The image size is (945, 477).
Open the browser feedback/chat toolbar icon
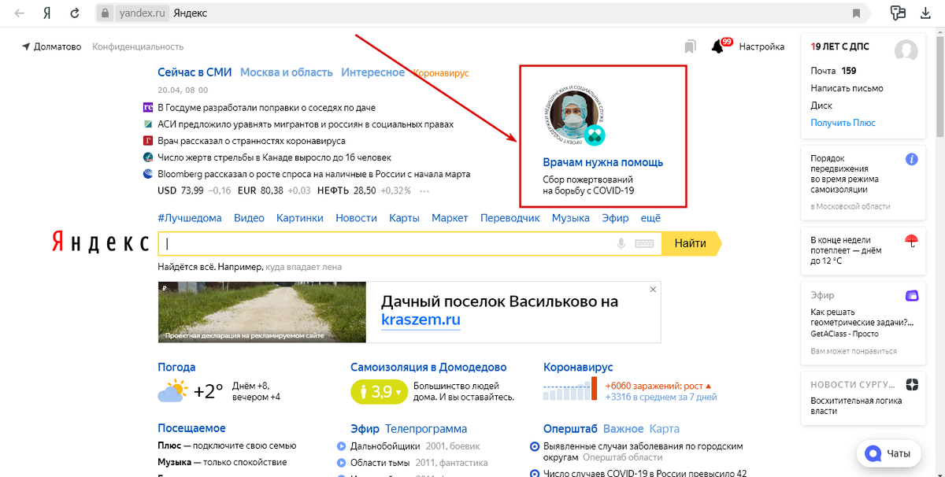pos(898,13)
